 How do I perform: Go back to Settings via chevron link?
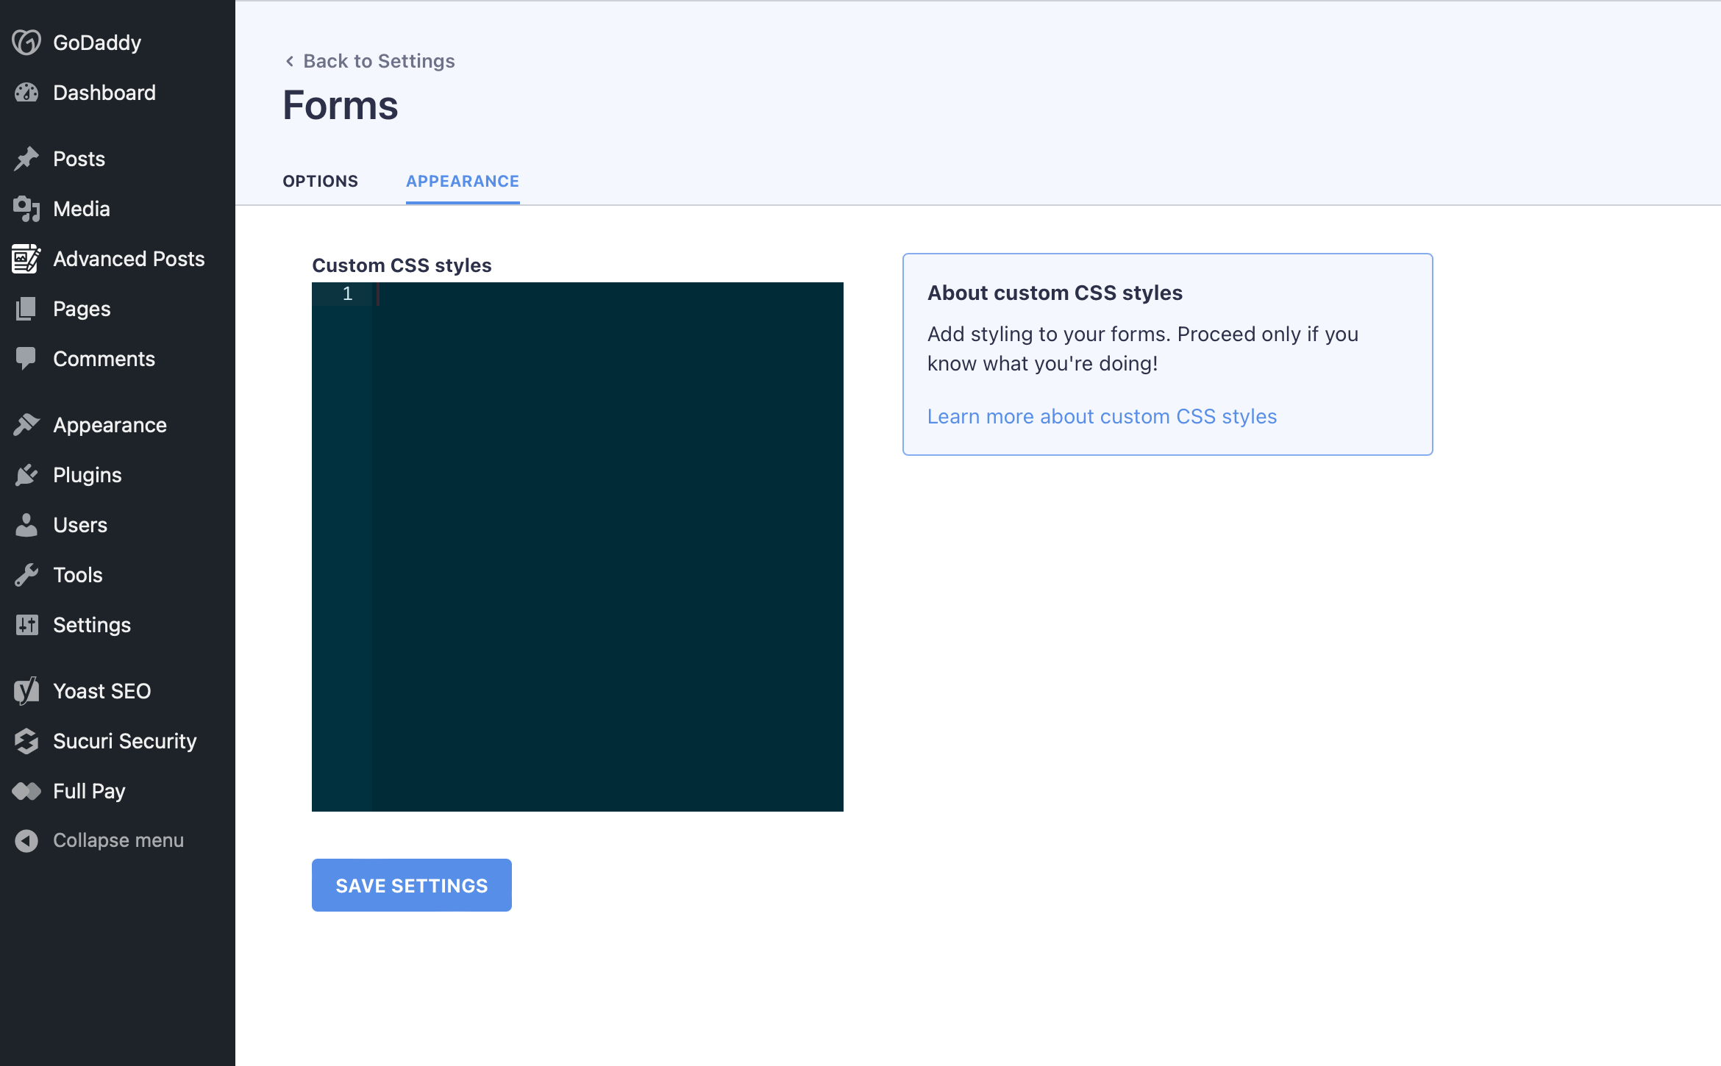tap(369, 61)
